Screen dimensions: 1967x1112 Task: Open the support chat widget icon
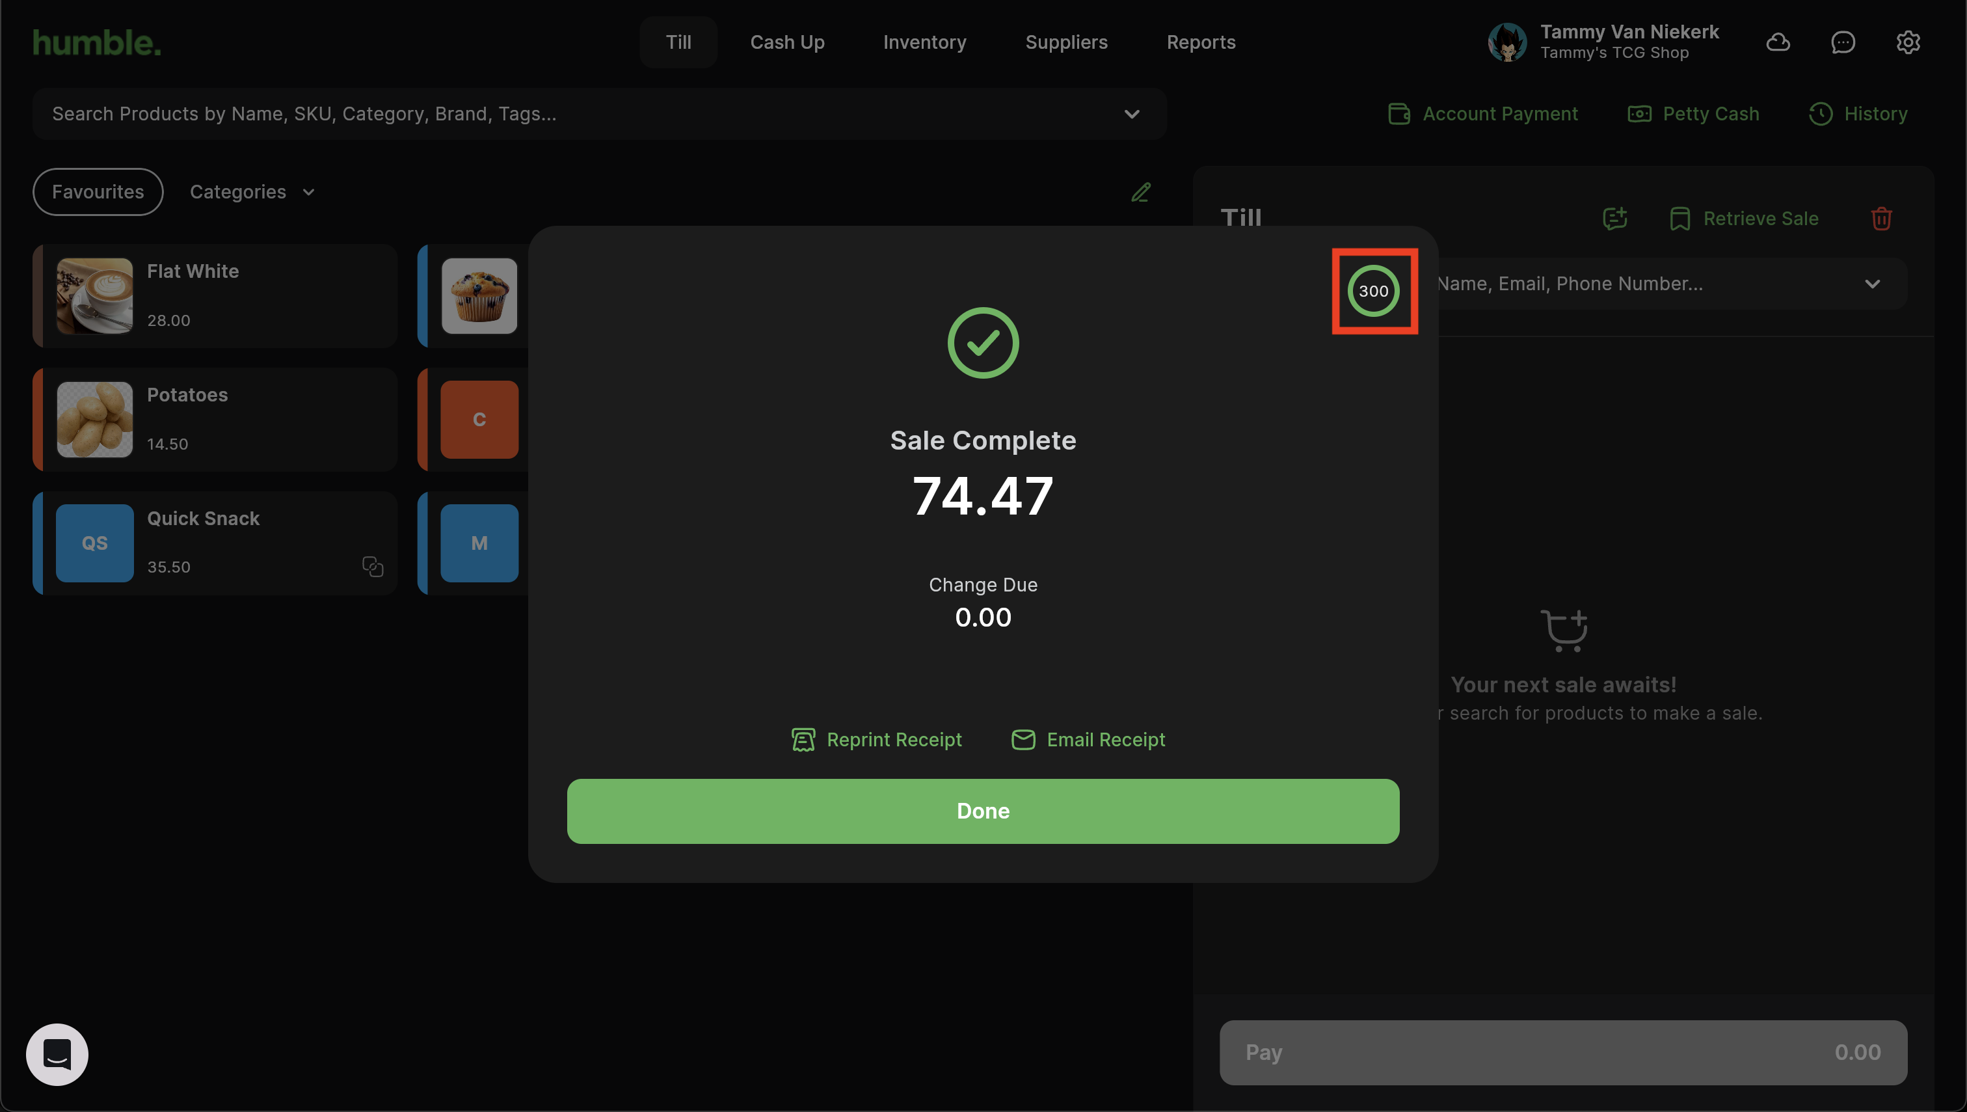click(57, 1054)
